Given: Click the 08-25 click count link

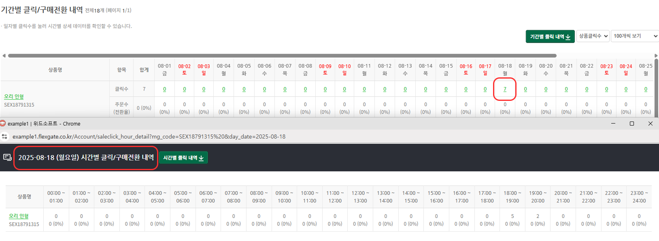Looking at the screenshot, I should point(646,89).
